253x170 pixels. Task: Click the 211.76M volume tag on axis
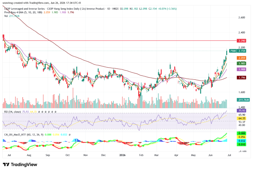(243, 100)
